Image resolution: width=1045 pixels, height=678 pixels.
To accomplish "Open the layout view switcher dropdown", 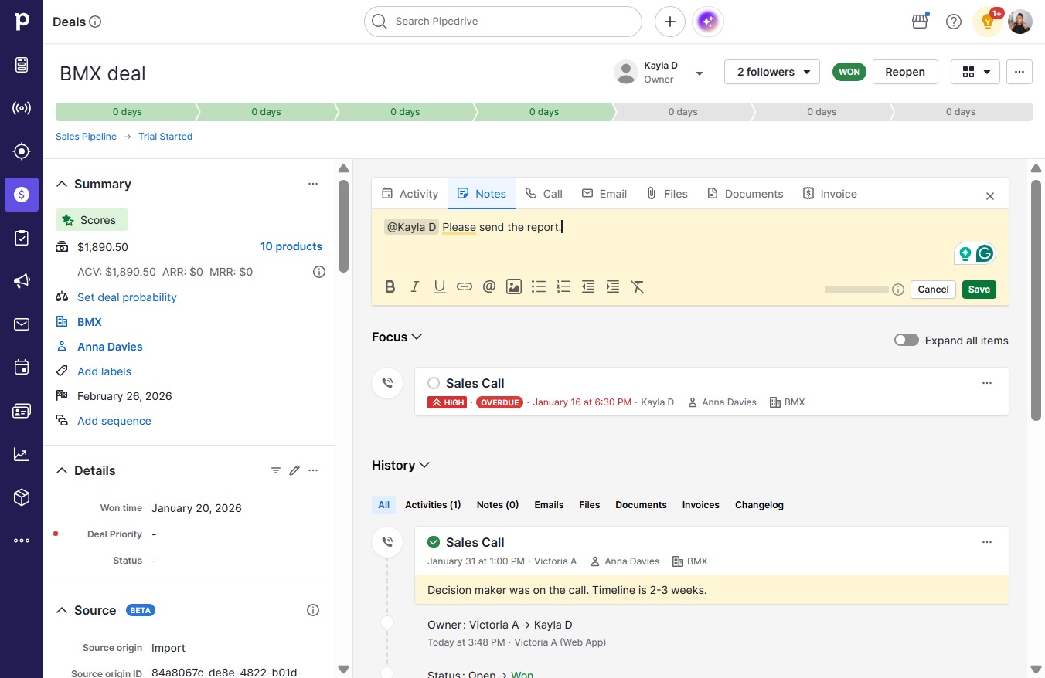I will tap(975, 72).
